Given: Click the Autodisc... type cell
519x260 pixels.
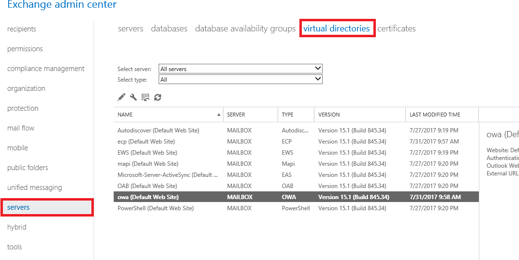Looking at the screenshot, I should pos(295,130).
